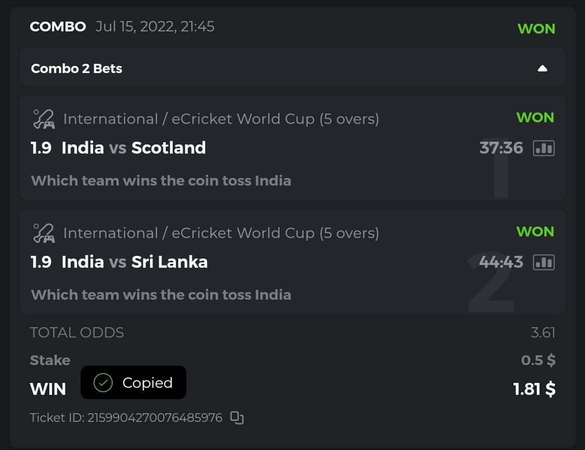
Task: Click the 37:36 score of first bet
Action: click(501, 148)
